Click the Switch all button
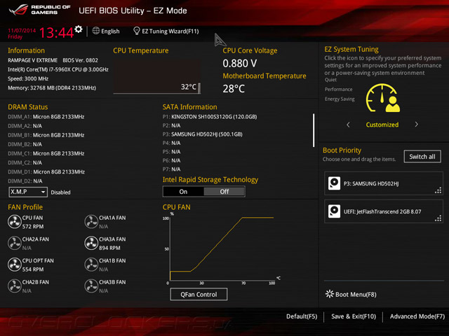Image resolution: width=449 pixels, height=336 pixels. [422, 157]
